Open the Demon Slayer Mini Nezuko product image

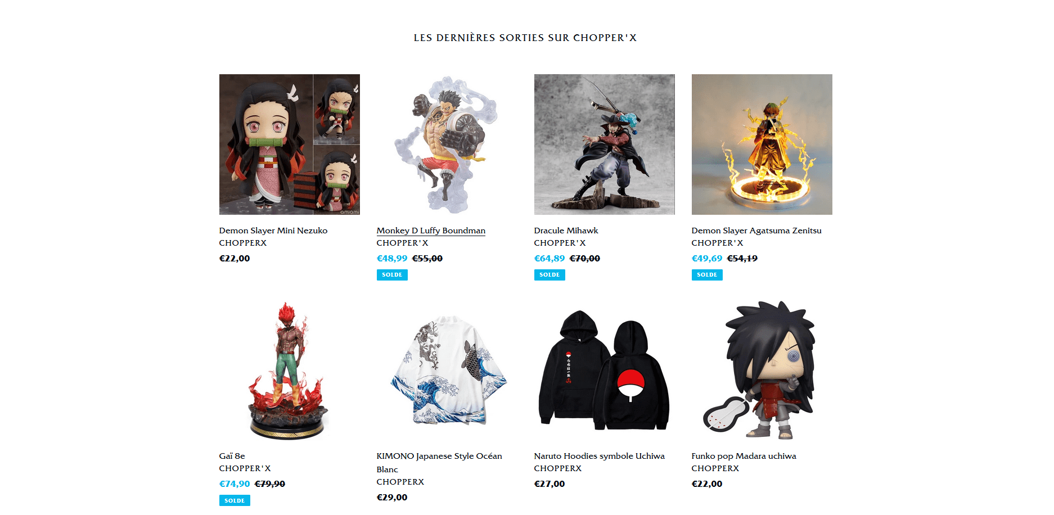(x=289, y=144)
